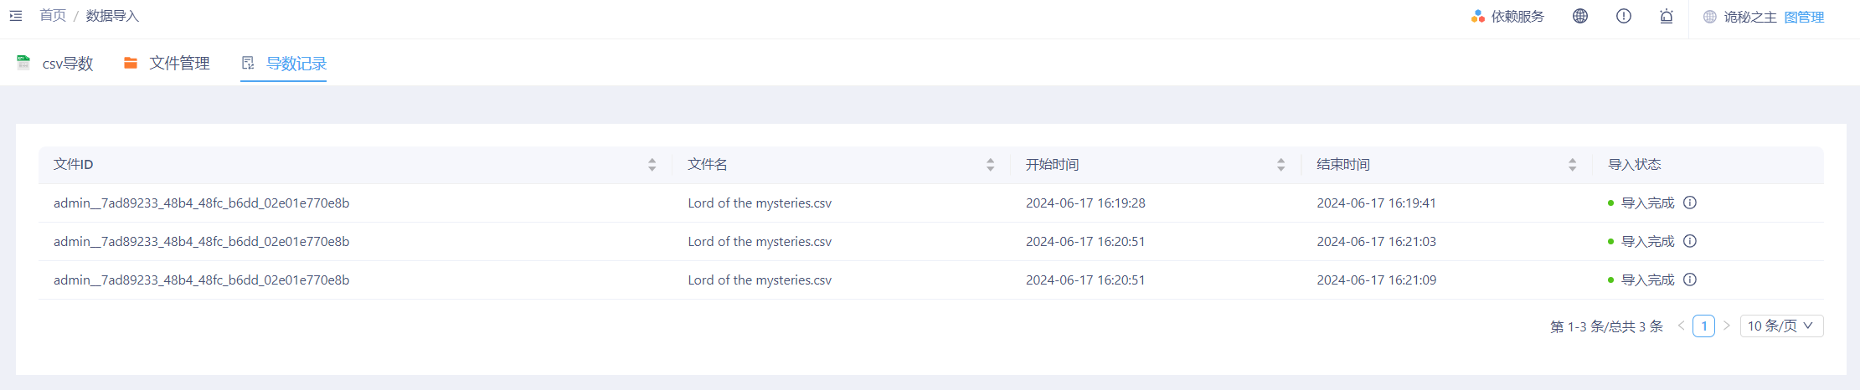Click the exclamation help icon

(x=1624, y=16)
